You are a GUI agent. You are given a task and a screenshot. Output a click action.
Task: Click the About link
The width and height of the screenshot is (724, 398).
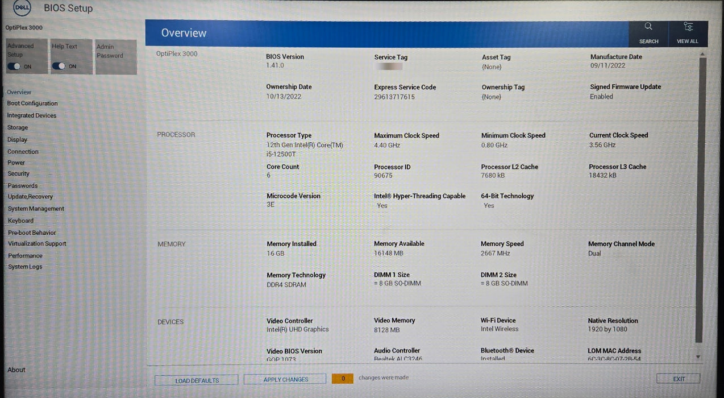tap(16, 370)
